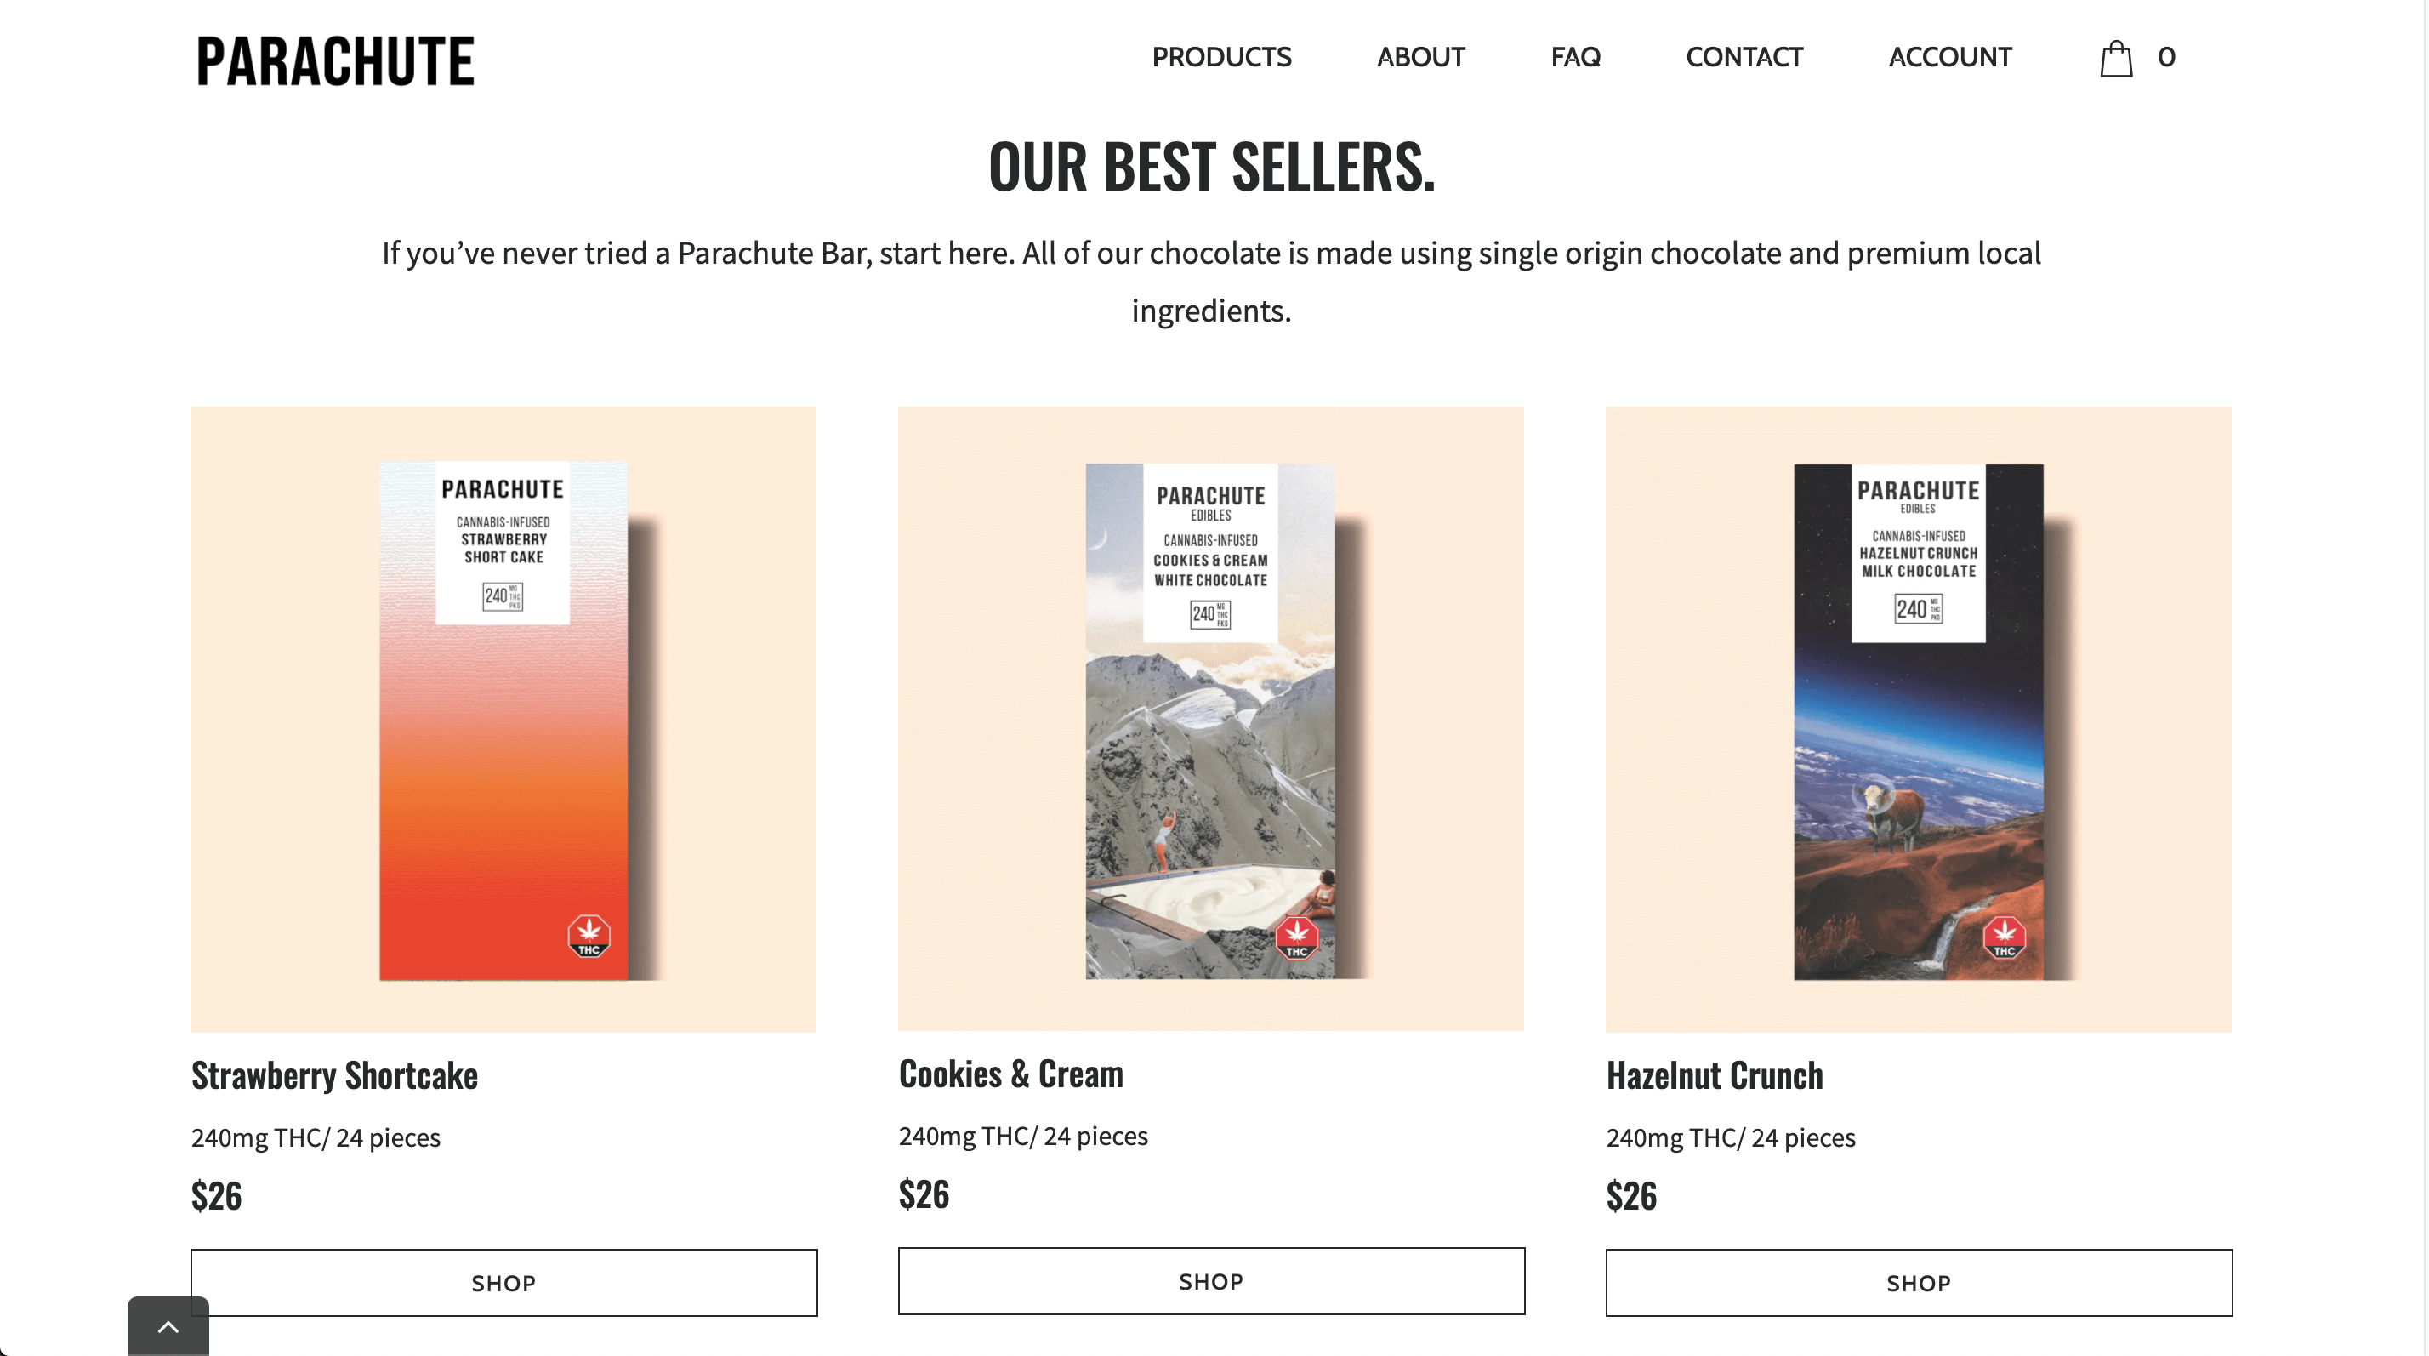Open the ACCOUNT page
This screenshot has height=1356, width=2429.
click(1949, 58)
